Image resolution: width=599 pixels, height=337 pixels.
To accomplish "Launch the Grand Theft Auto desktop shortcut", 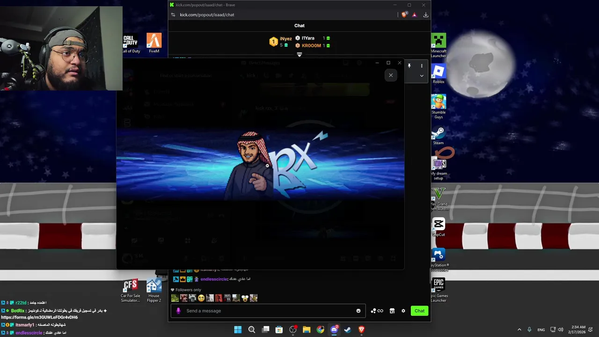I will (x=438, y=198).
